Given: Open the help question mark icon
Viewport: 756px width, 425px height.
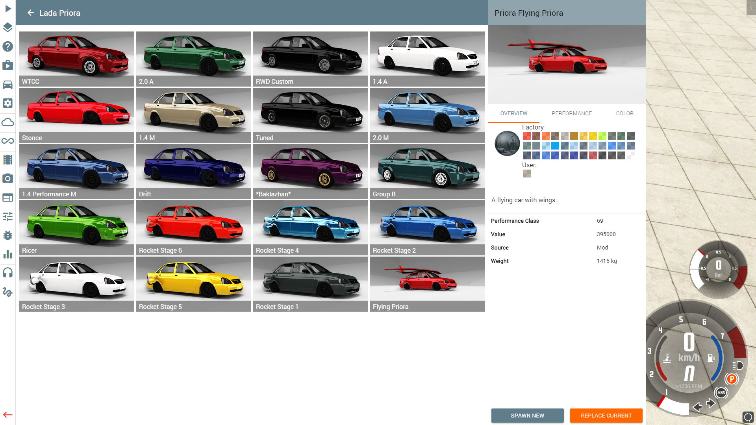Looking at the screenshot, I should (x=8, y=46).
